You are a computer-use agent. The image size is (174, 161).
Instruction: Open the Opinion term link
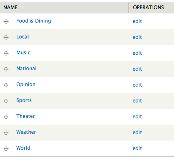tap(26, 84)
